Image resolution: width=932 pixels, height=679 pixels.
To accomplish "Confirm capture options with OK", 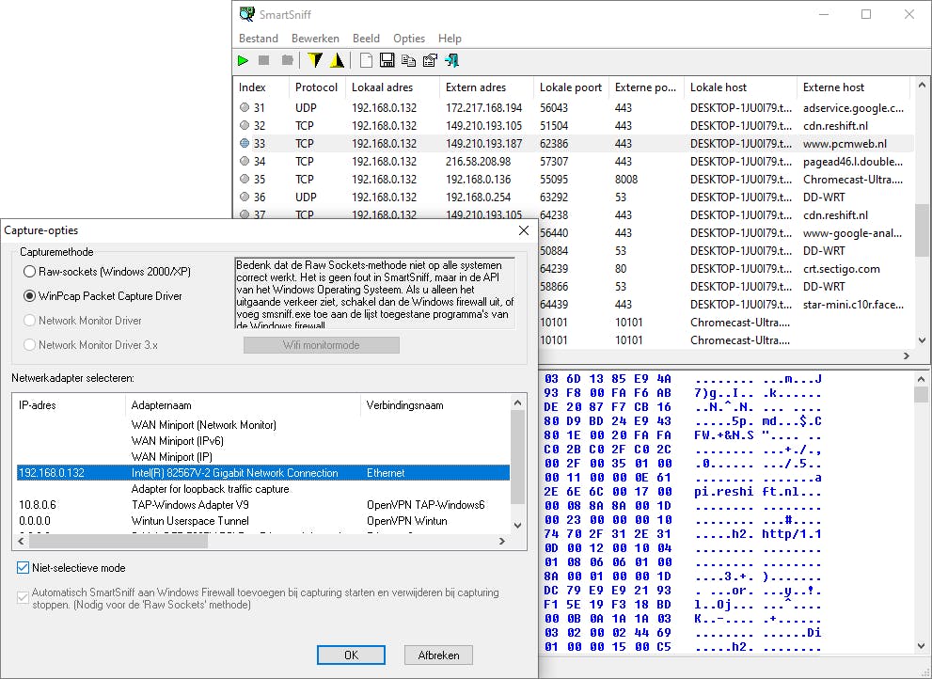I will pos(351,655).
